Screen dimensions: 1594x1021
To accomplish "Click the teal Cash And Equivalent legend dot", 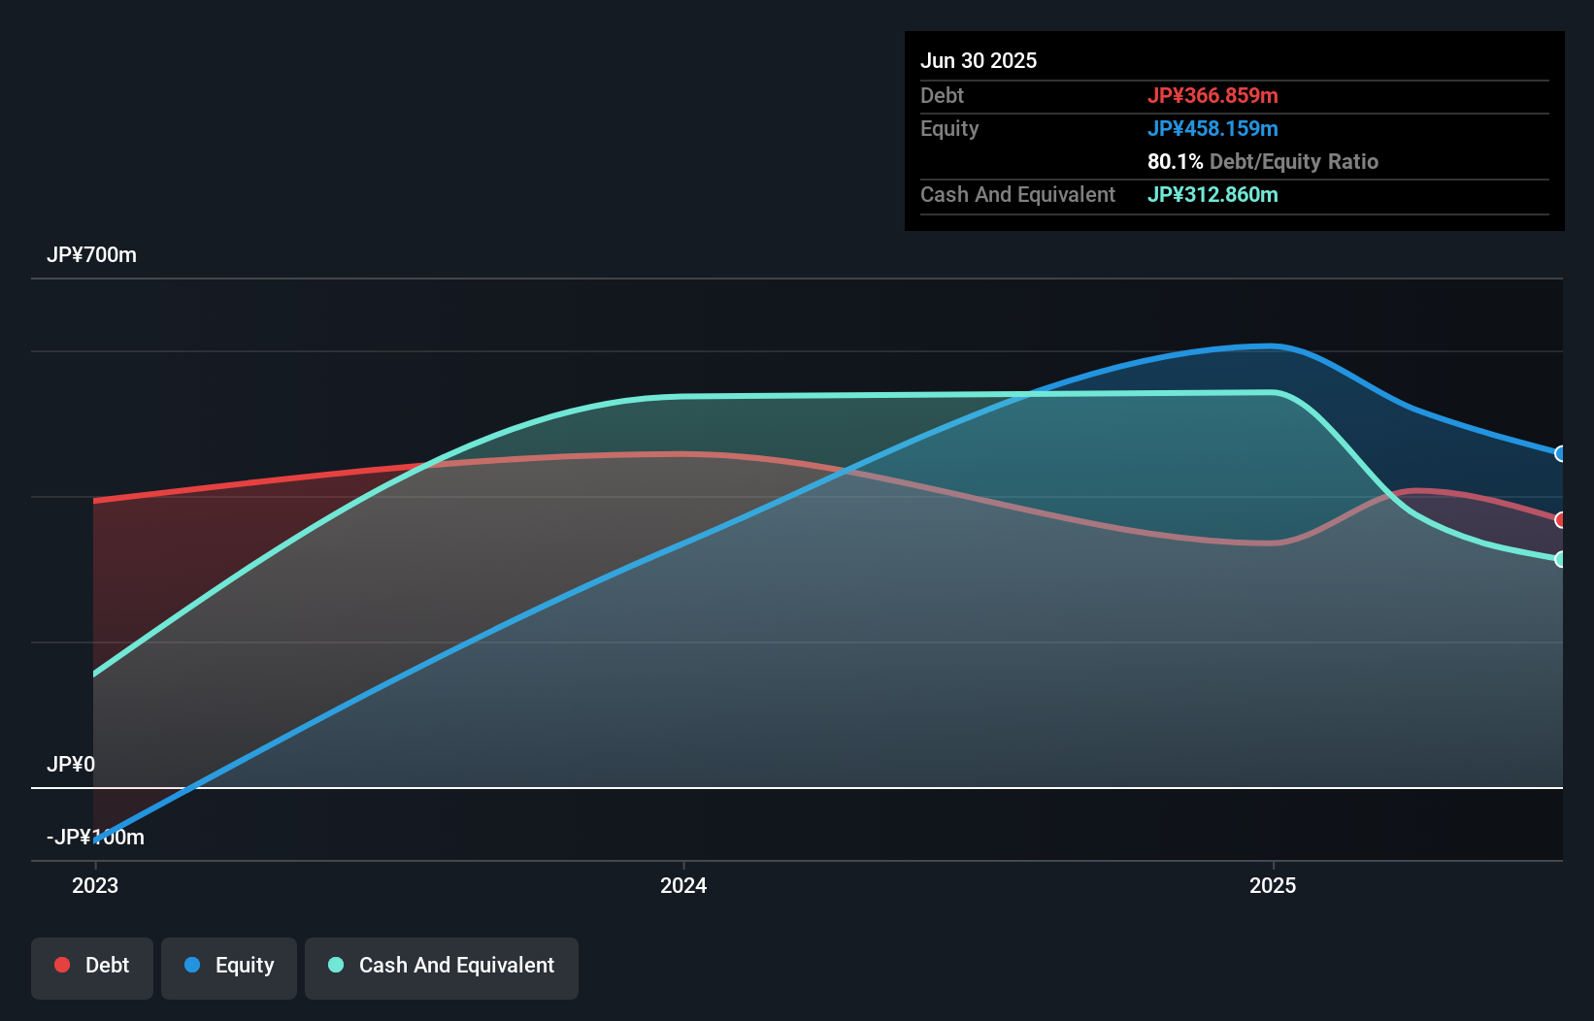I will (x=335, y=966).
